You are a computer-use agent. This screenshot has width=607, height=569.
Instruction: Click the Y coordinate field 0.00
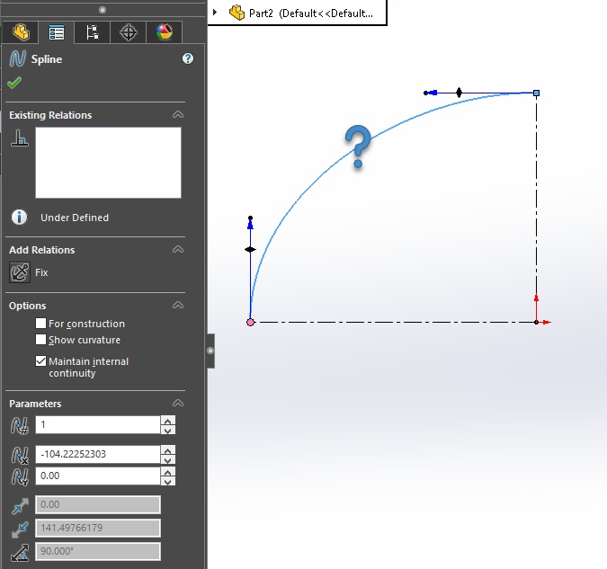click(97, 476)
